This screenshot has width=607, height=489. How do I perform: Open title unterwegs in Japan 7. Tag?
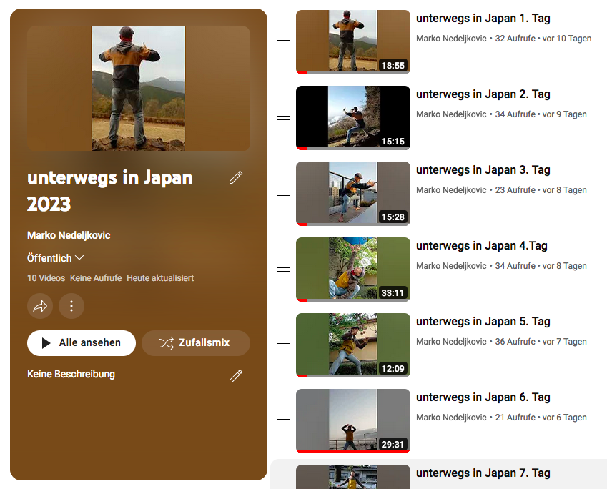click(x=483, y=473)
